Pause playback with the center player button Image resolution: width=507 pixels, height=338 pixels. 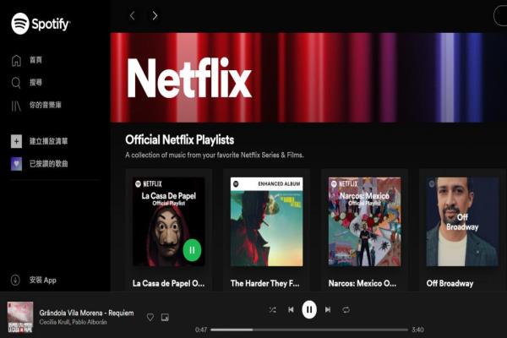click(x=309, y=310)
